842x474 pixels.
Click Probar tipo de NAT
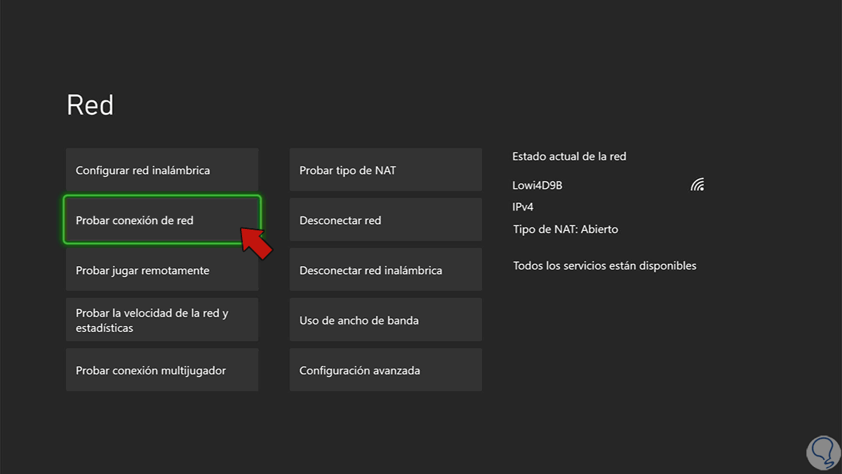pos(385,170)
